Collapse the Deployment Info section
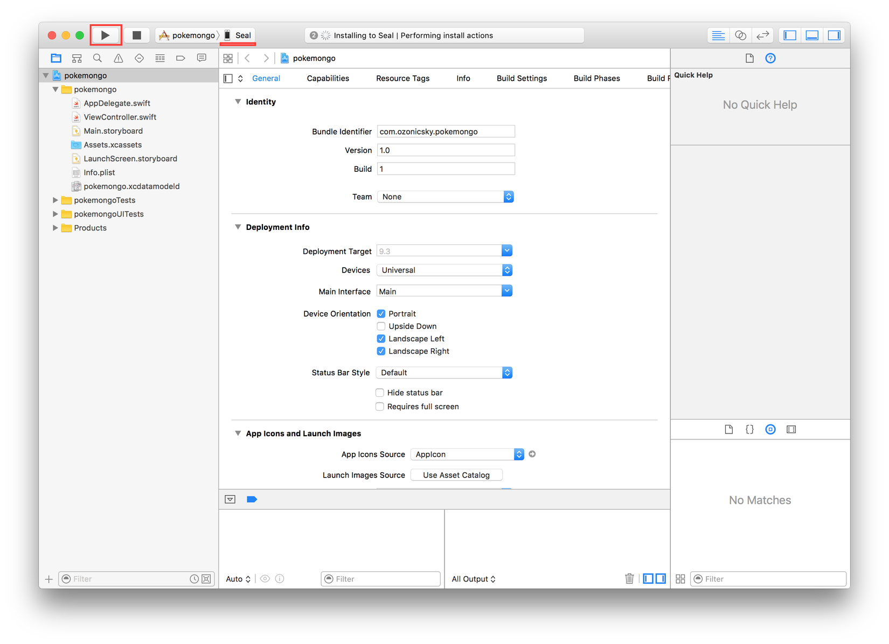This screenshot has height=644, width=889. coord(238,227)
